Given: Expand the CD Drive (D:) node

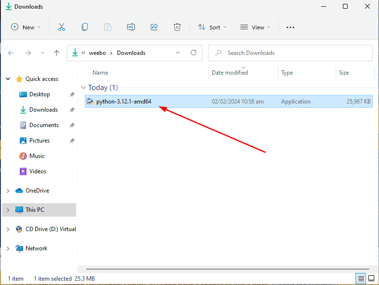Looking at the screenshot, I should (x=8, y=229).
